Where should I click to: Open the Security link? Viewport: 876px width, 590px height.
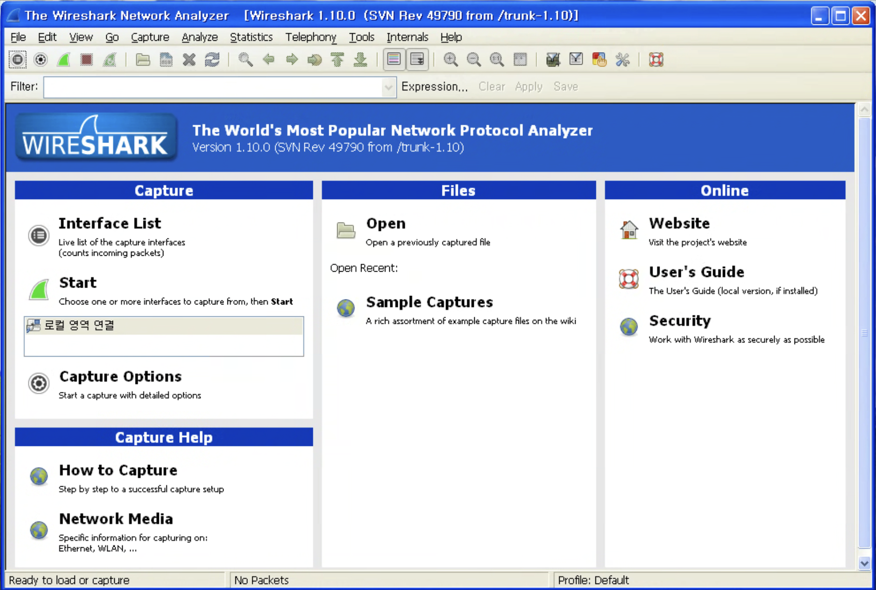[x=680, y=321]
